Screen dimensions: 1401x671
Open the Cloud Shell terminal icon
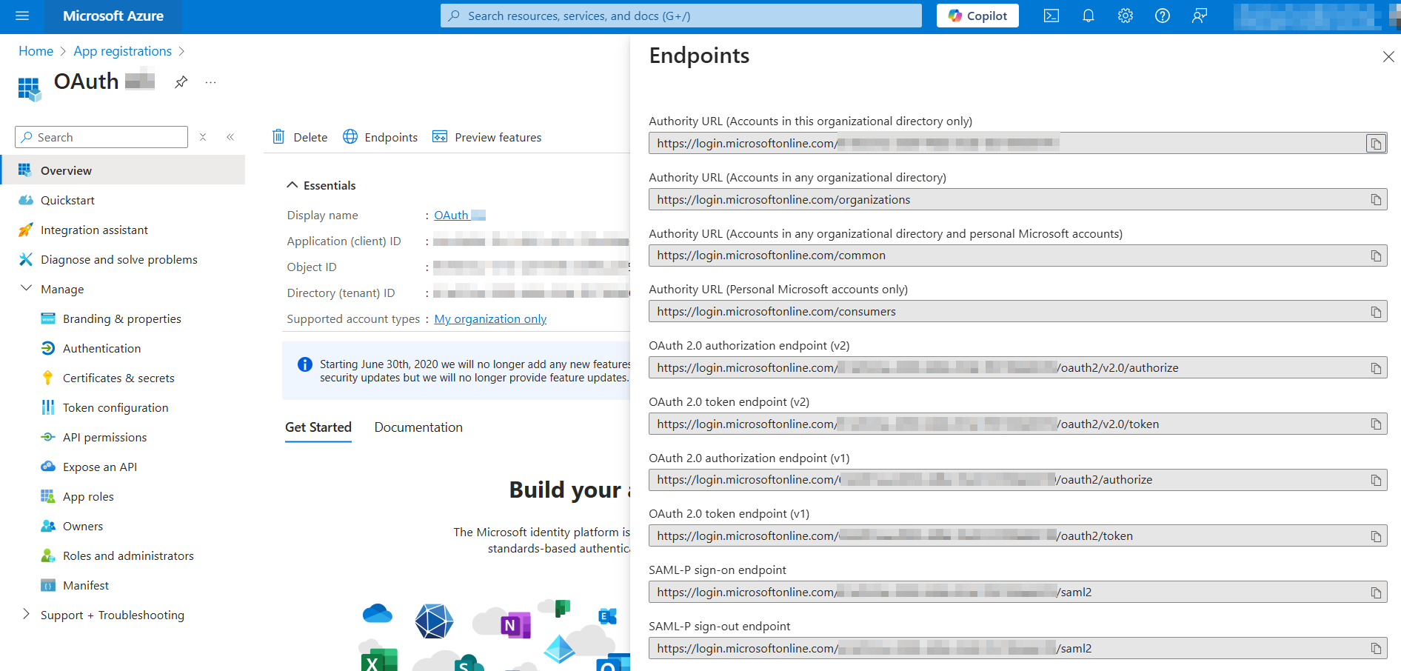tap(1051, 16)
